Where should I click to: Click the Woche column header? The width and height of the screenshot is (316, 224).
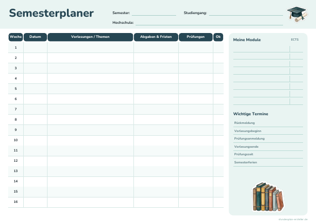pos(16,37)
